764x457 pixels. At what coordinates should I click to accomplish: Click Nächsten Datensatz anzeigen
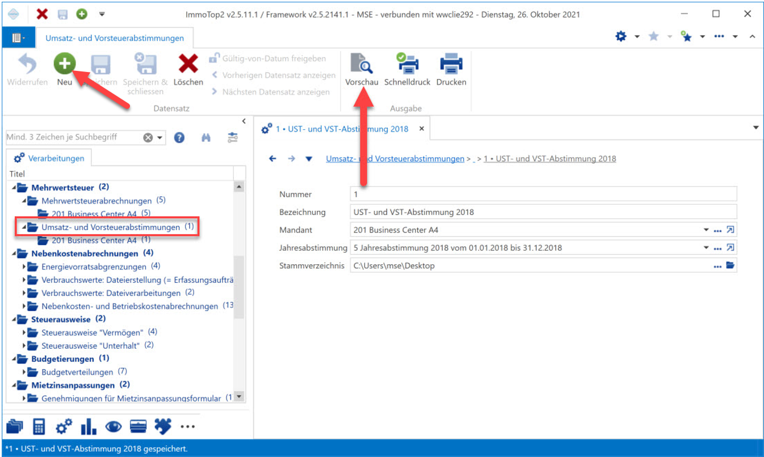[270, 92]
